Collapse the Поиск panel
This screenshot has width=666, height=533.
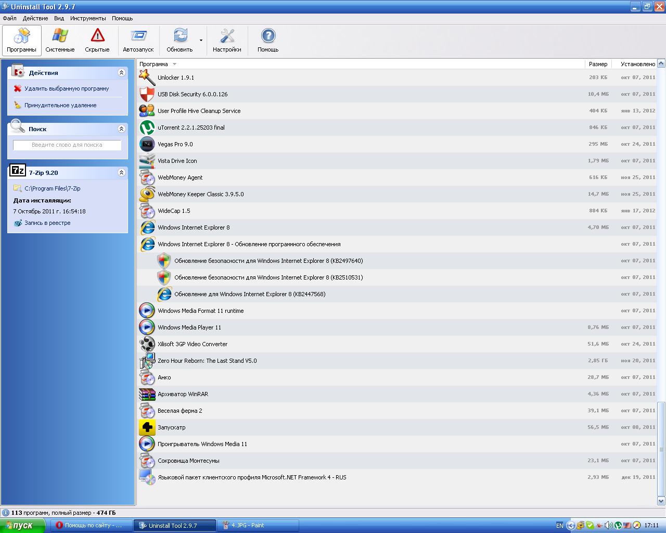122,129
